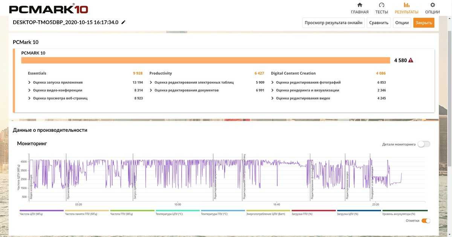This screenshot has width=452, height=237.
Task: Disable the Отметки markers toggle
Action: point(426,221)
